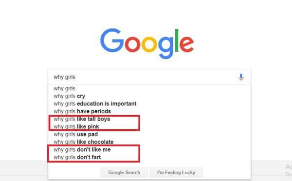This screenshot has width=292, height=181.
Task: Choose the 'why girls cry' suggestion
Action: point(149,96)
